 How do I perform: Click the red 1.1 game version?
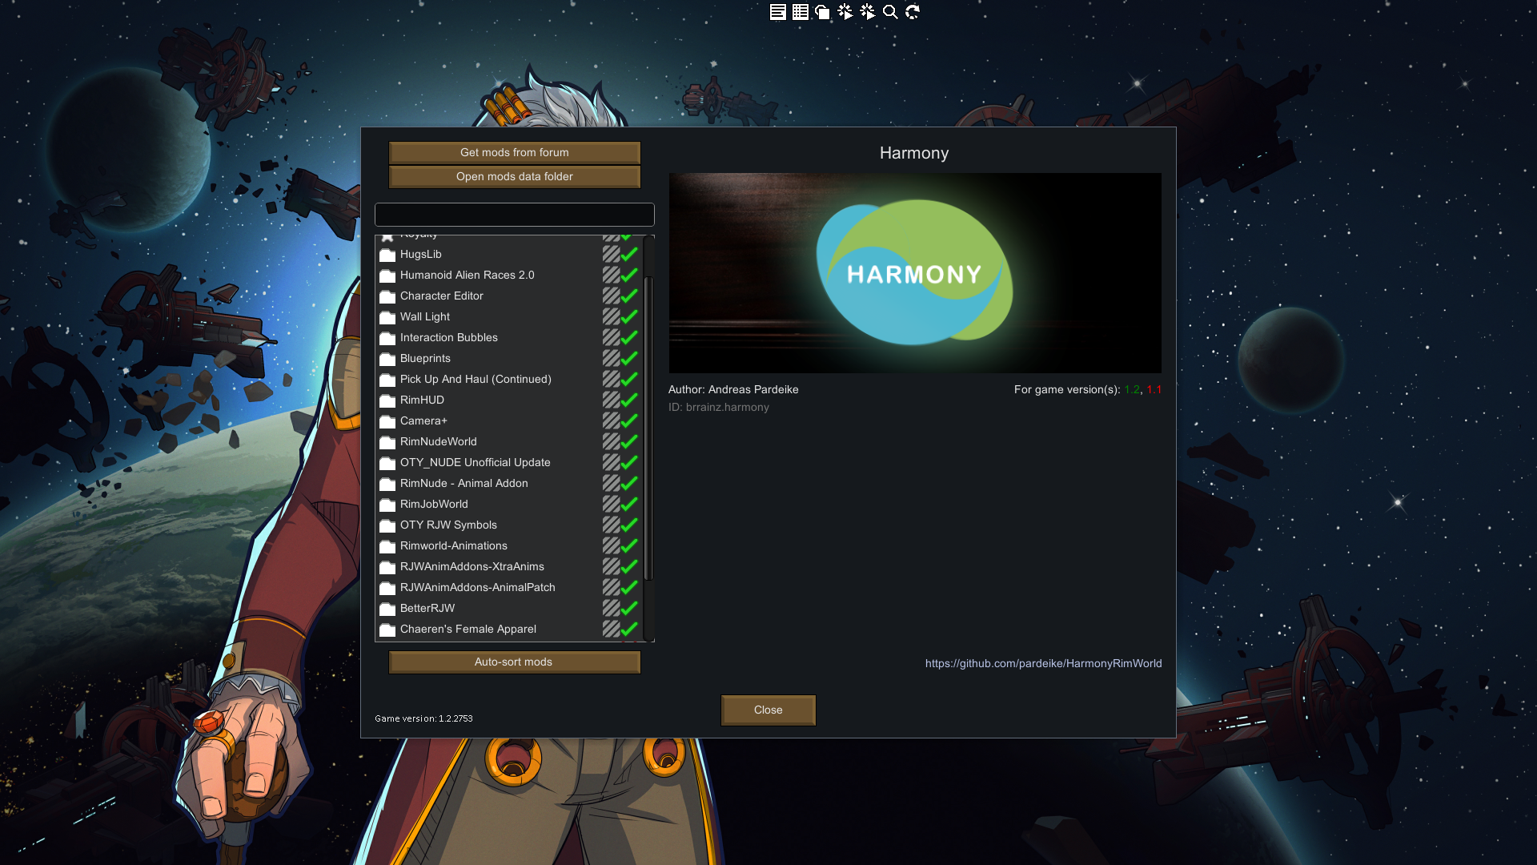(x=1154, y=390)
